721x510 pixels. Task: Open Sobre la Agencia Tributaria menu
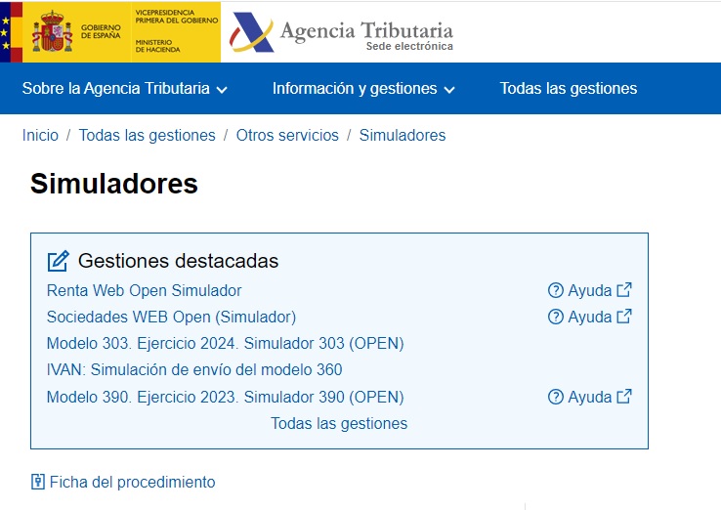pos(125,88)
